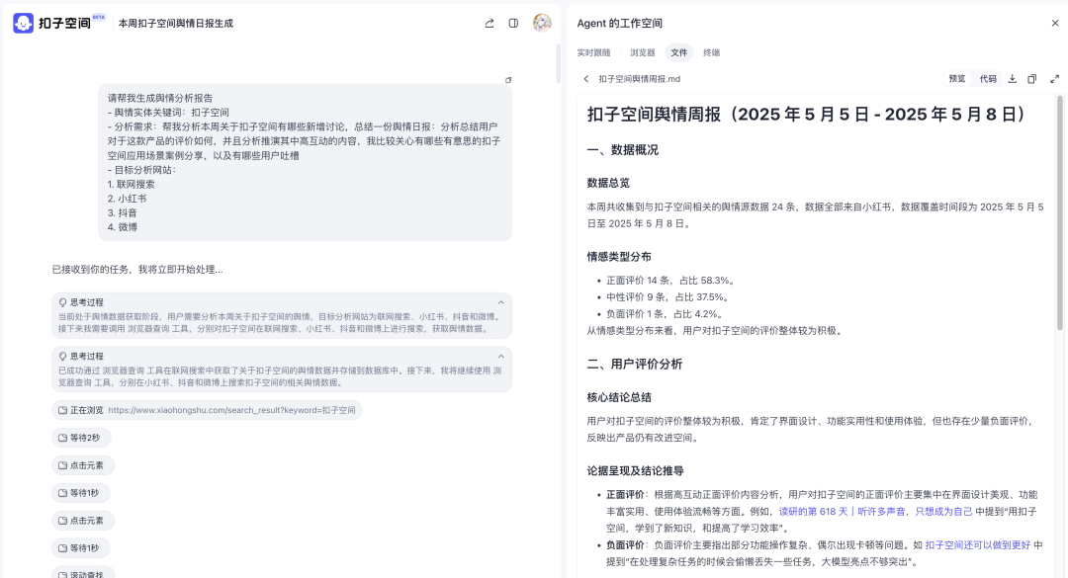This screenshot has height=578, width=1068.
Task: Copy the user prompt message icon
Action: tap(508, 80)
